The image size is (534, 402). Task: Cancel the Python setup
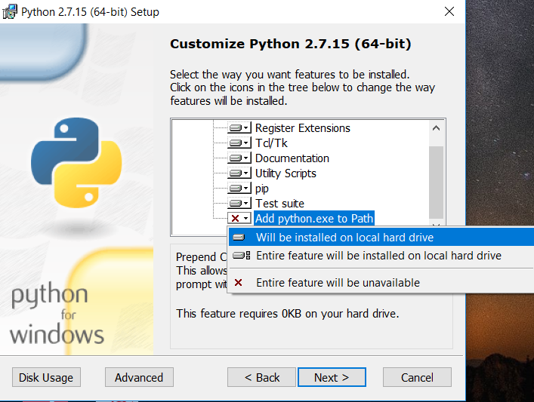click(x=417, y=377)
